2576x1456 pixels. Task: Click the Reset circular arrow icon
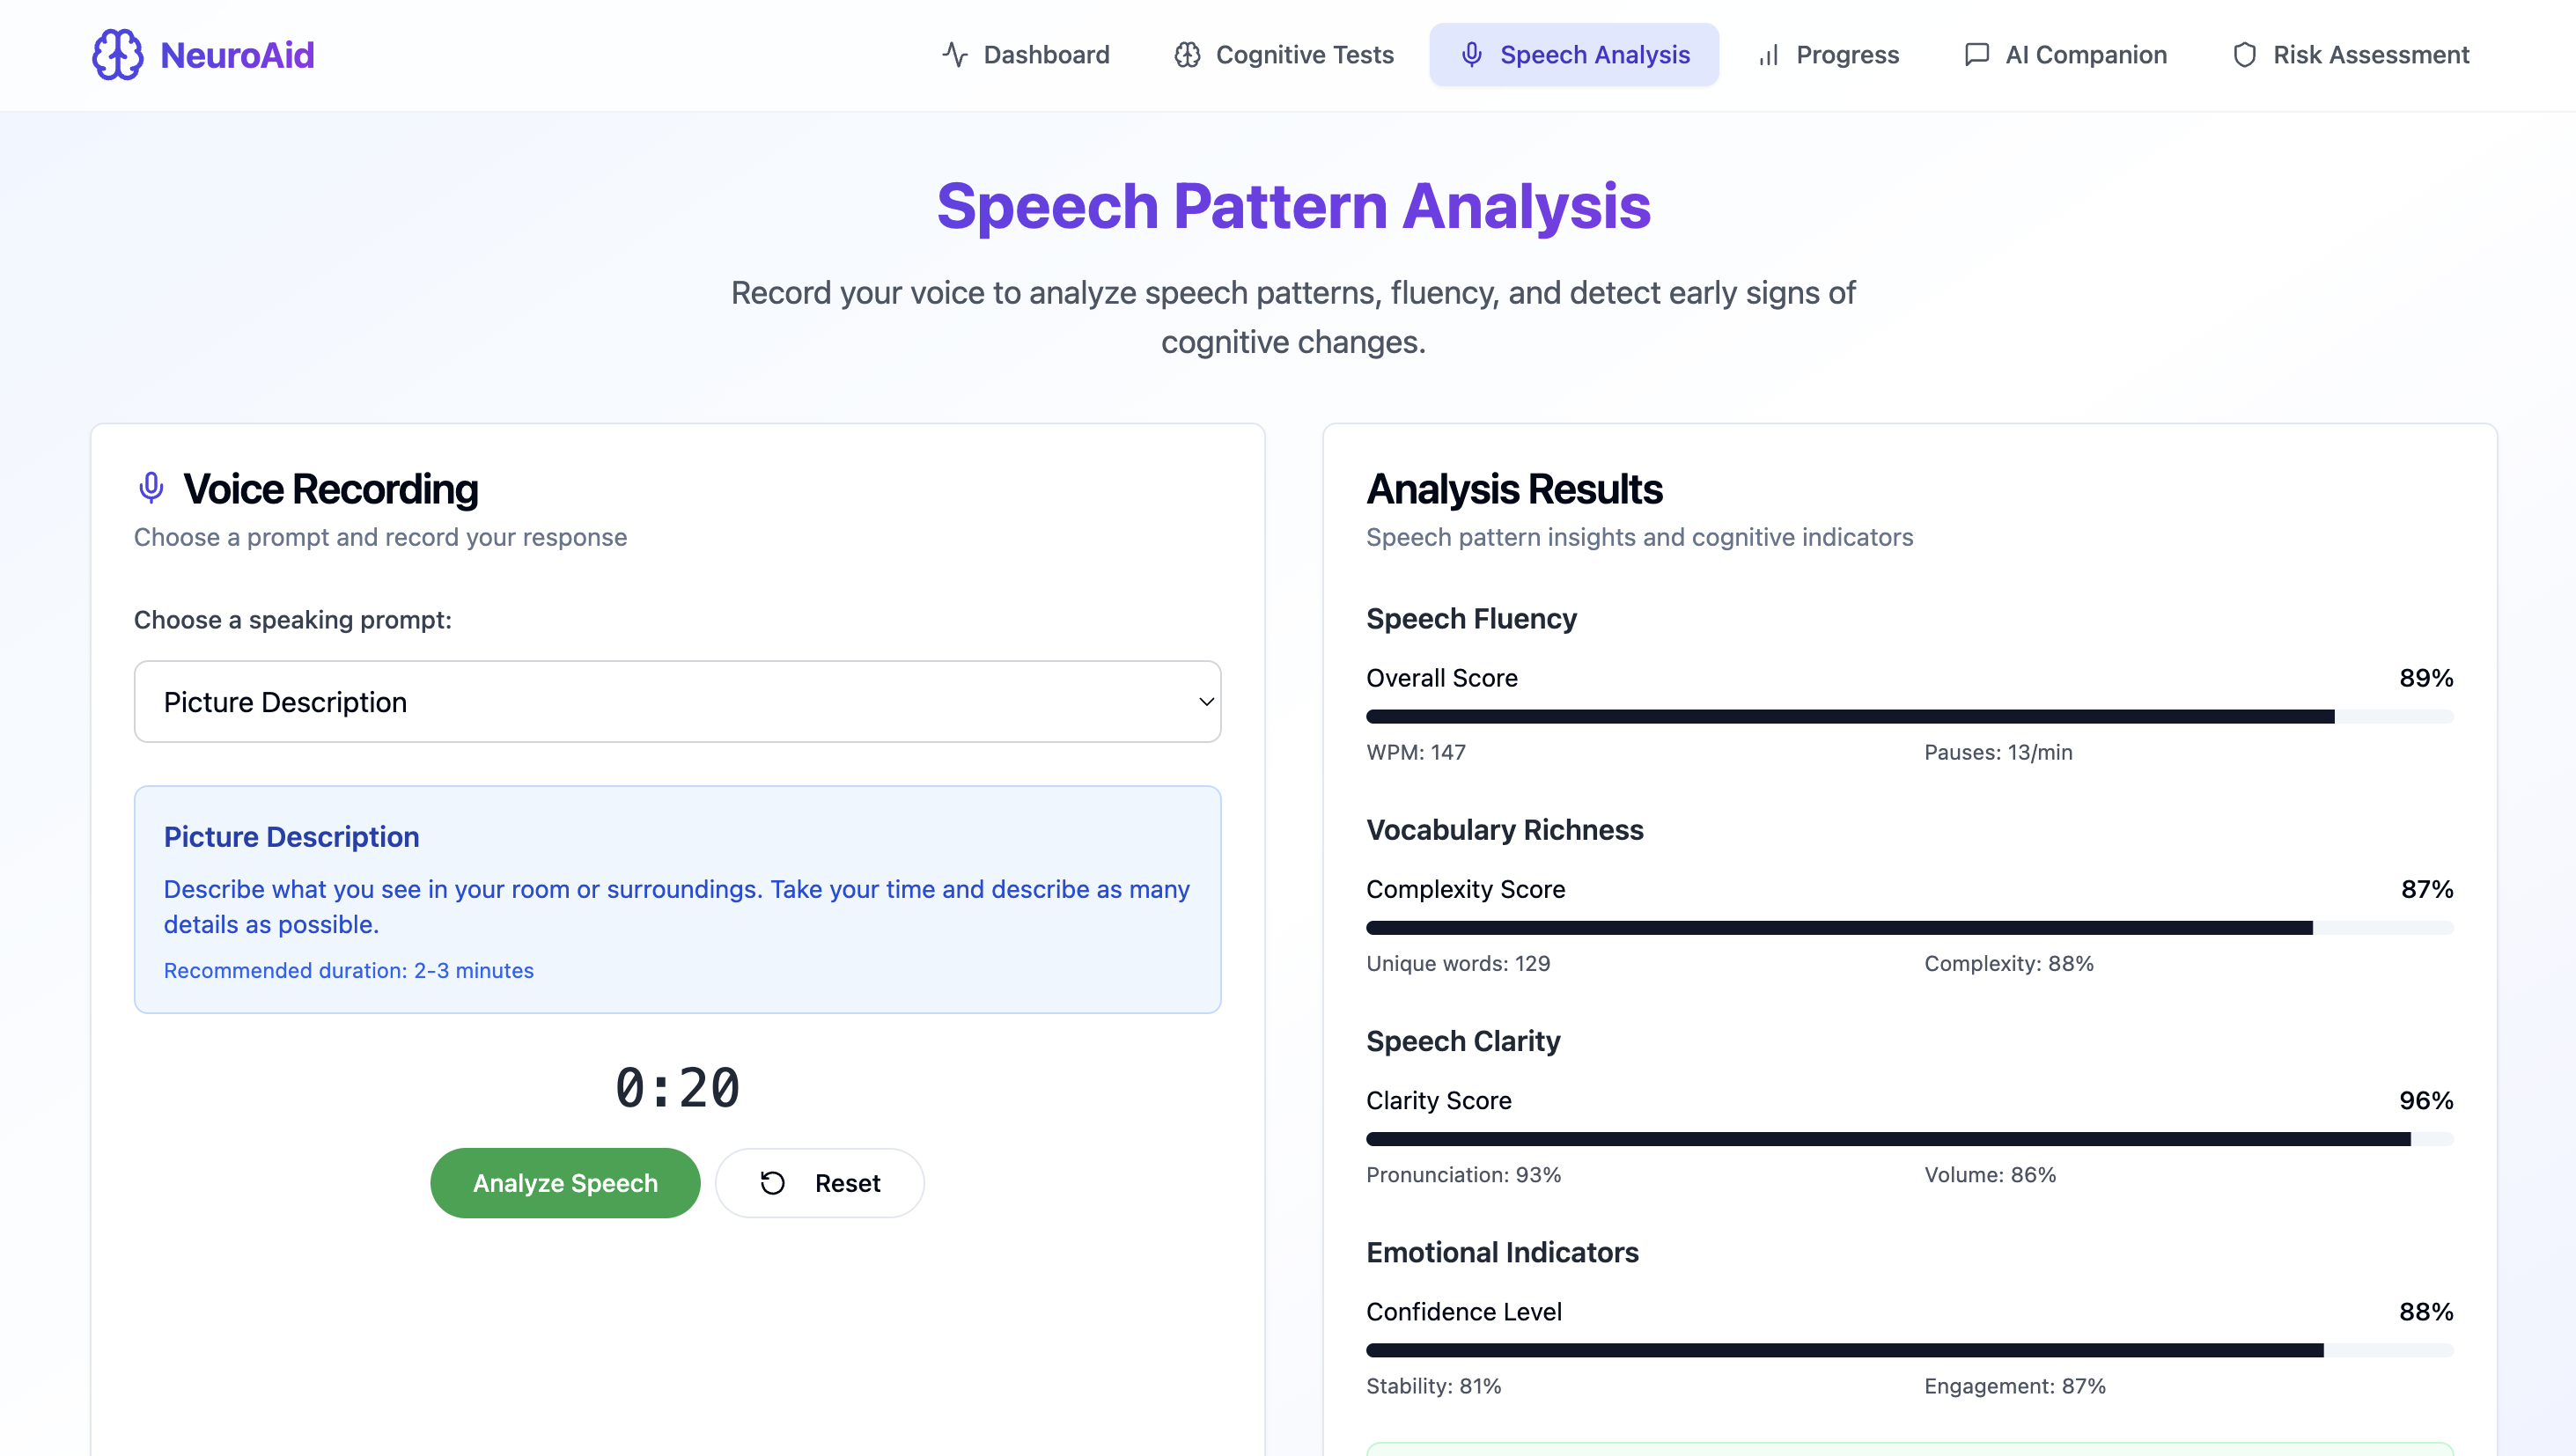point(772,1183)
